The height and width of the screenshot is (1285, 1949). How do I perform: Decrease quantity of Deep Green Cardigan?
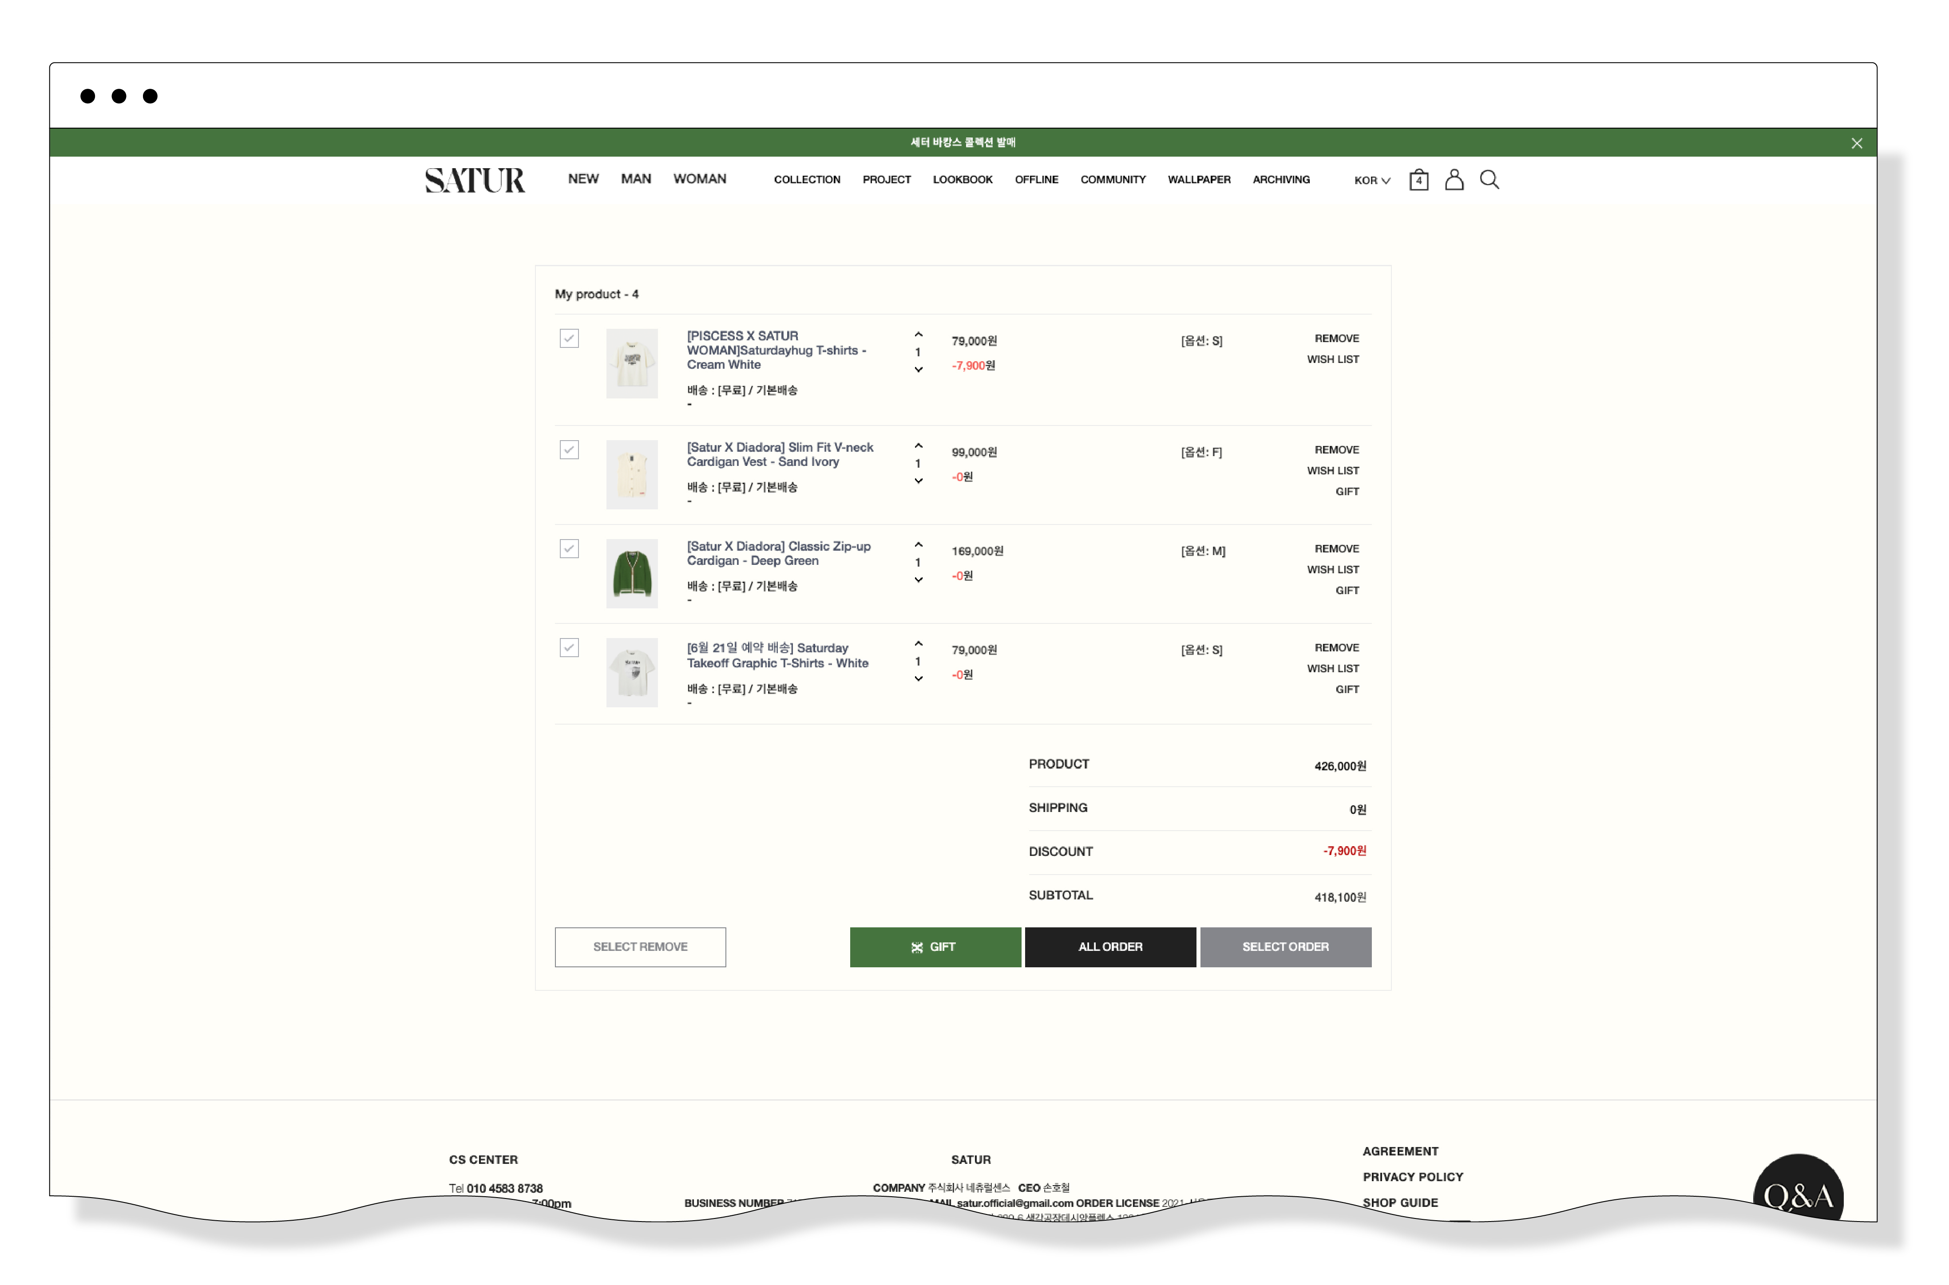coord(918,580)
